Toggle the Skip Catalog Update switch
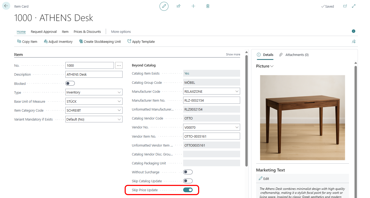This screenshot has width=370, height=198. pyautogui.click(x=188, y=181)
